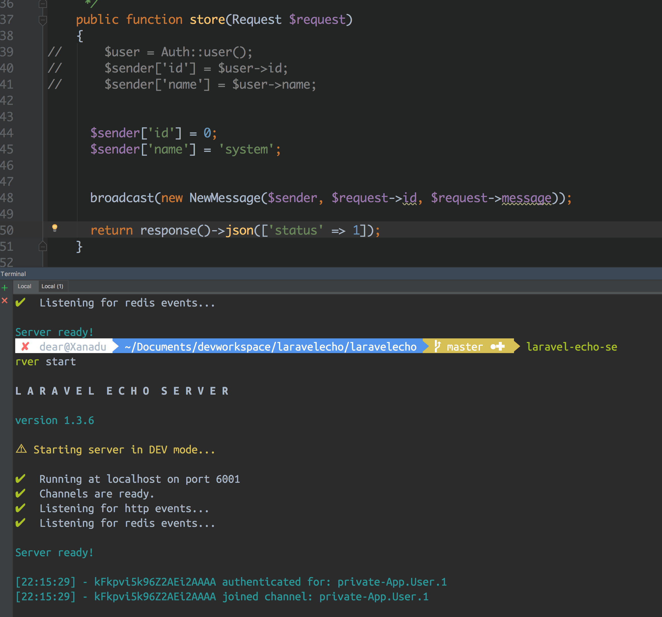Place the cursor on the 'system' string literal
This screenshot has height=617, width=662.
(246, 149)
